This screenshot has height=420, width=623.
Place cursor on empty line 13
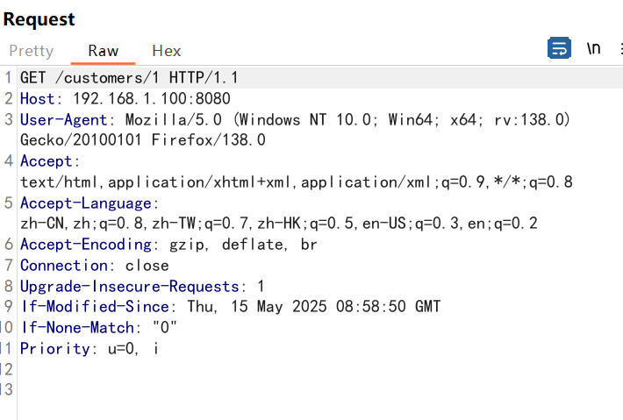tap(318, 390)
